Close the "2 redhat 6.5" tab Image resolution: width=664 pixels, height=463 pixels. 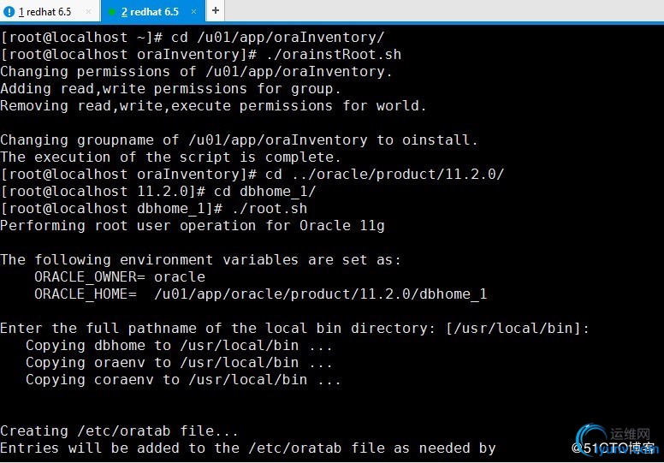pyautogui.click(x=193, y=11)
